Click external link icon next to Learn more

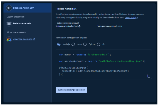[137, 18]
